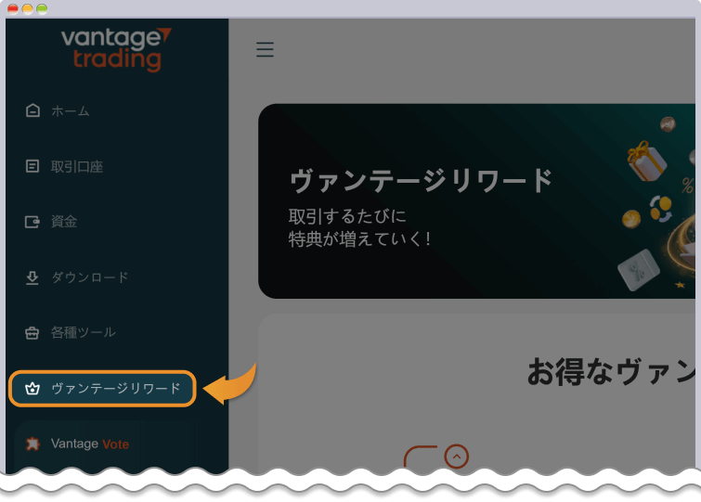Click the banner text 特典が増えていく!
Screen dimensions: 701x502
tap(360, 239)
